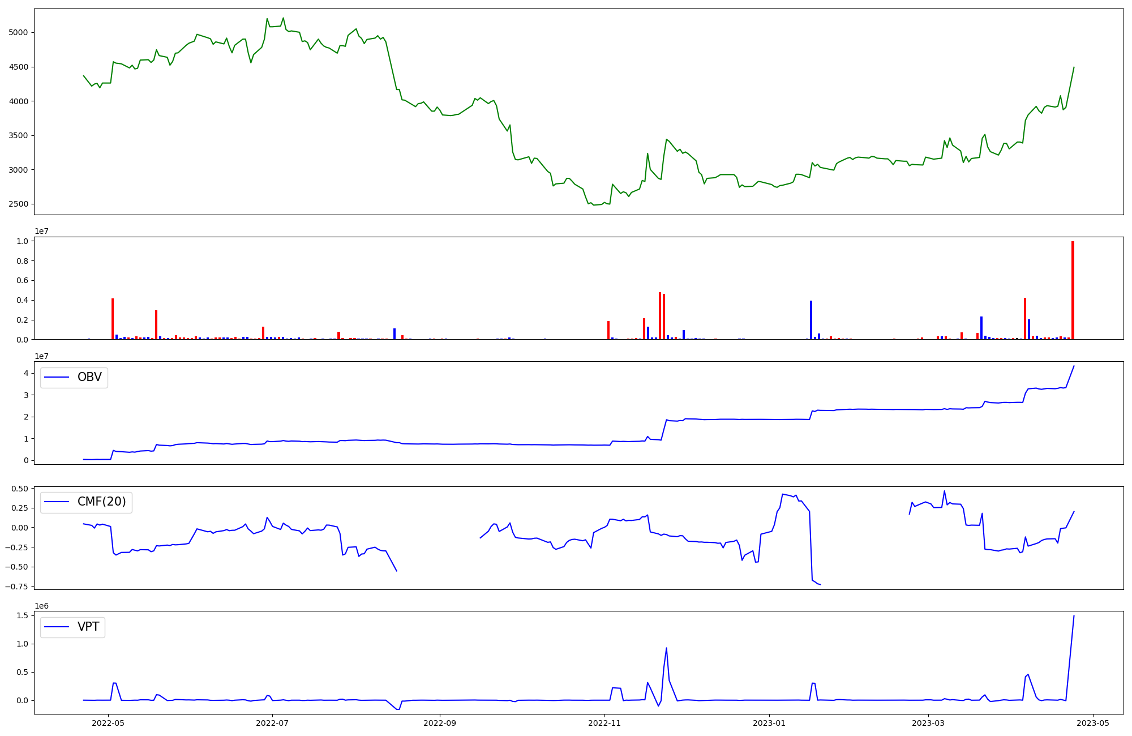Click the 5000 price axis tick label
1132x736 pixels.
click(x=18, y=32)
